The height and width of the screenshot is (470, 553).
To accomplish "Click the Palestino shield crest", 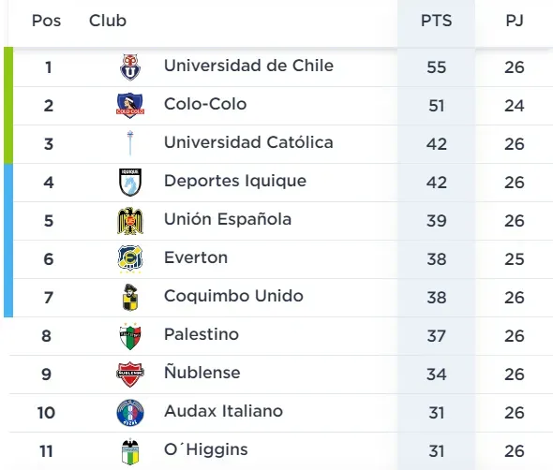I will [130, 336].
